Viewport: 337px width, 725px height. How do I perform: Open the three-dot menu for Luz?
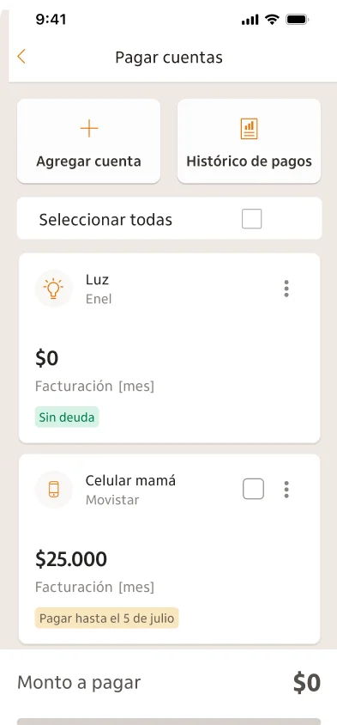coord(286,289)
